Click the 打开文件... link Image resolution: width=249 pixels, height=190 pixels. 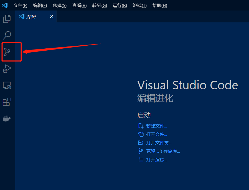(x=157, y=134)
